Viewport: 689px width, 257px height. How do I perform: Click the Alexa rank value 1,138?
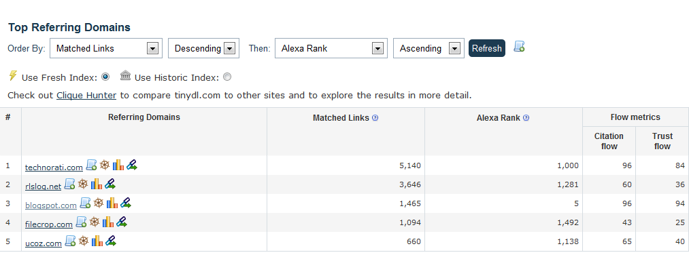click(x=568, y=241)
